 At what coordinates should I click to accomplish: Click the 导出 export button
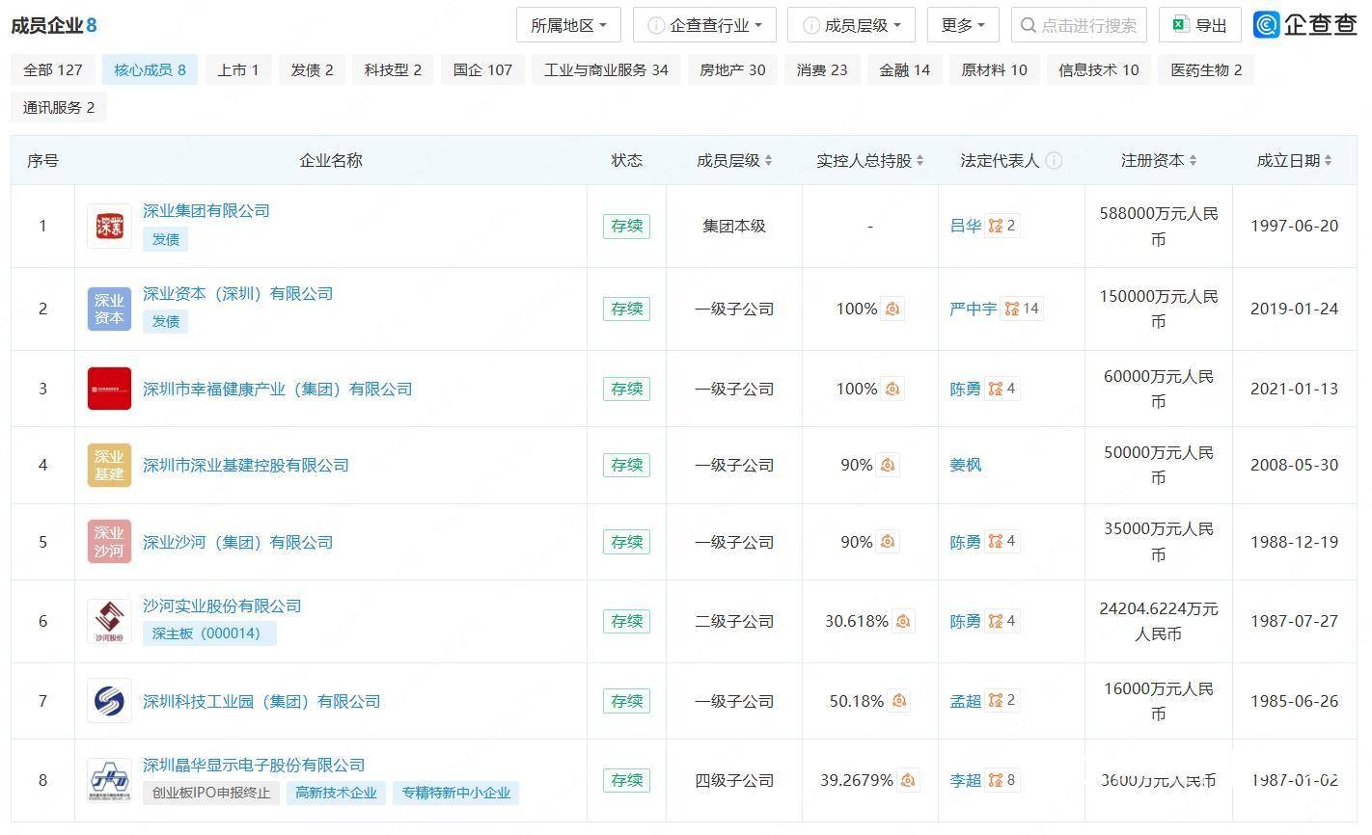(x=1199, y=25)
